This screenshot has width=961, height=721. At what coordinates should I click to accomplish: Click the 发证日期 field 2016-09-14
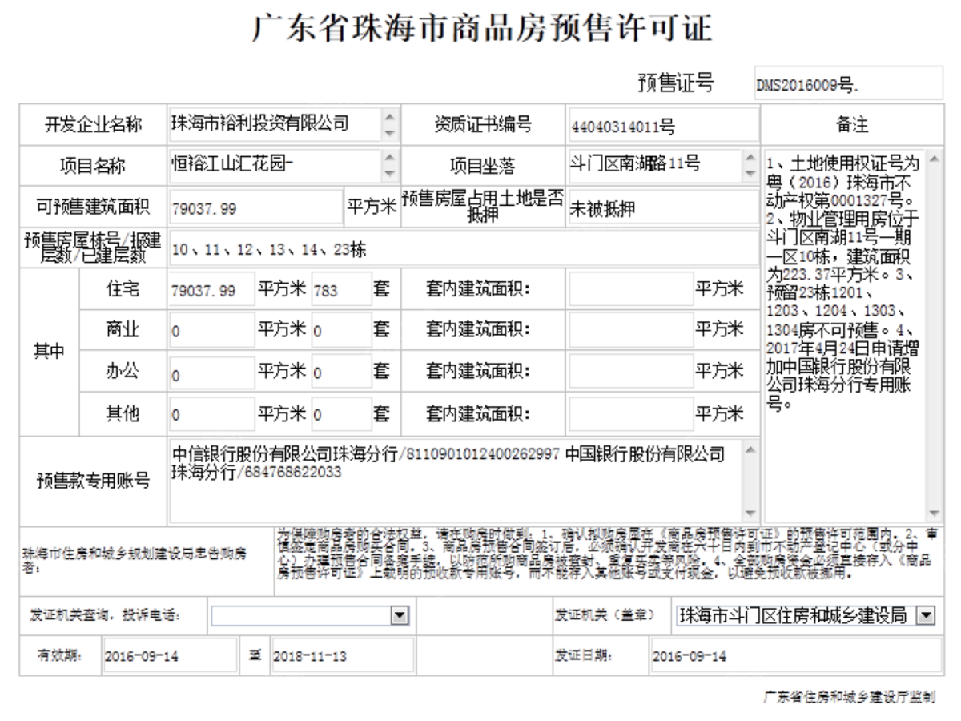click(x=796, y=657)
